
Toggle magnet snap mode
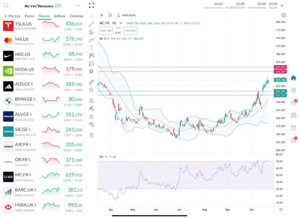[91, 100]
